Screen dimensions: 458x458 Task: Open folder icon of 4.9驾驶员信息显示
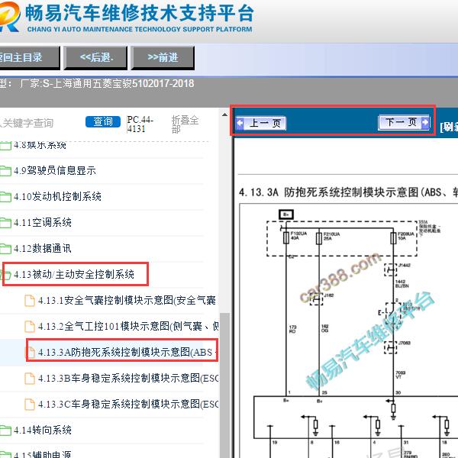(5, 171)
